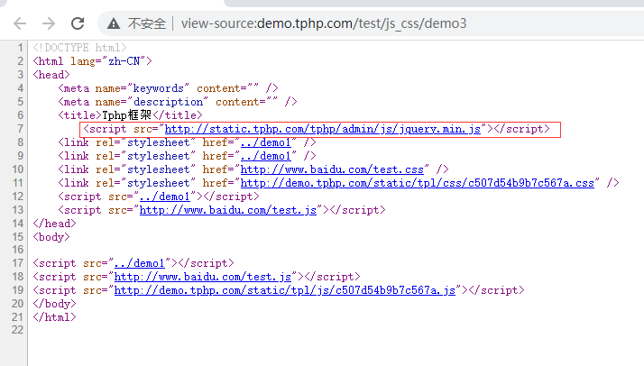Go back with the browser back arrow
Image resolution: width=644 pixels, height=366 pixels.
click(20, 23)
